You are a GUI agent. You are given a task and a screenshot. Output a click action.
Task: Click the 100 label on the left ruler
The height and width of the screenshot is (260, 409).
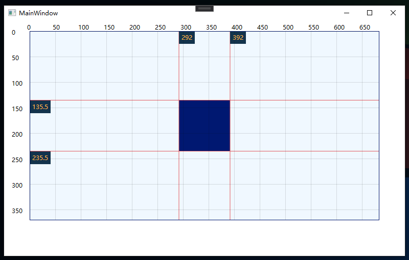point(17,84)
